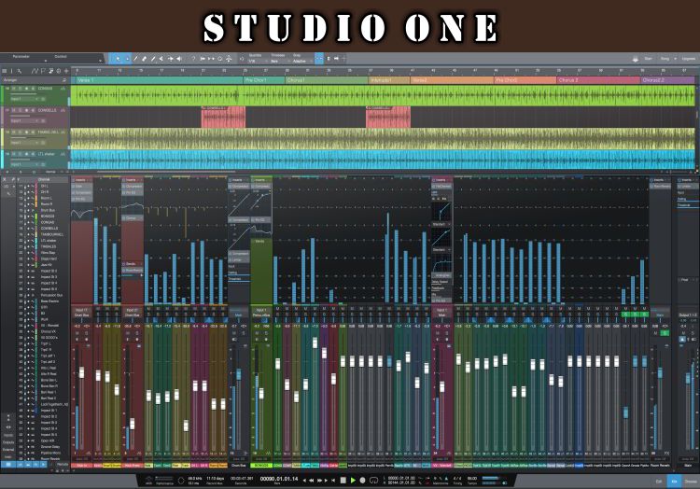Click the question mark help icon
This screenshot has height=489, width=700.
point(193,59)
